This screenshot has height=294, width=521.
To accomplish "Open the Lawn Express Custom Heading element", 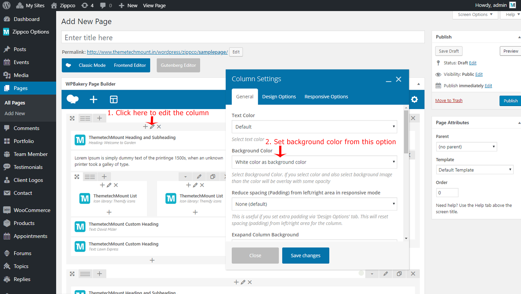I will (148, 246).
